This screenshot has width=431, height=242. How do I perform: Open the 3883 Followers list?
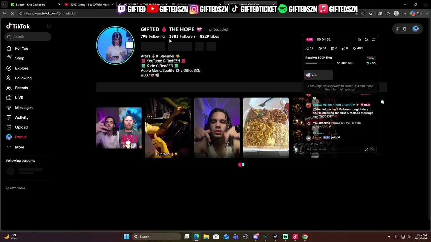coord(182,36)
